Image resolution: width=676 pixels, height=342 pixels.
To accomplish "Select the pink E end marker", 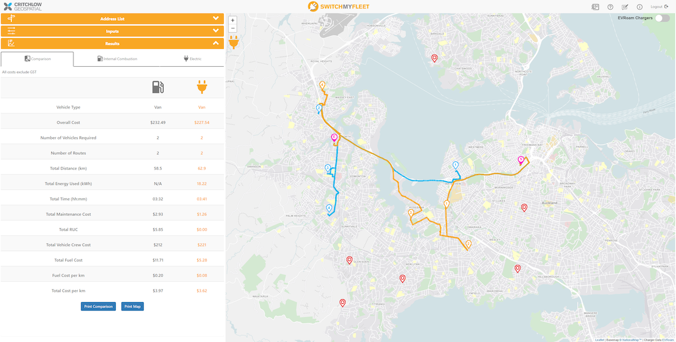I will (334, 138).
